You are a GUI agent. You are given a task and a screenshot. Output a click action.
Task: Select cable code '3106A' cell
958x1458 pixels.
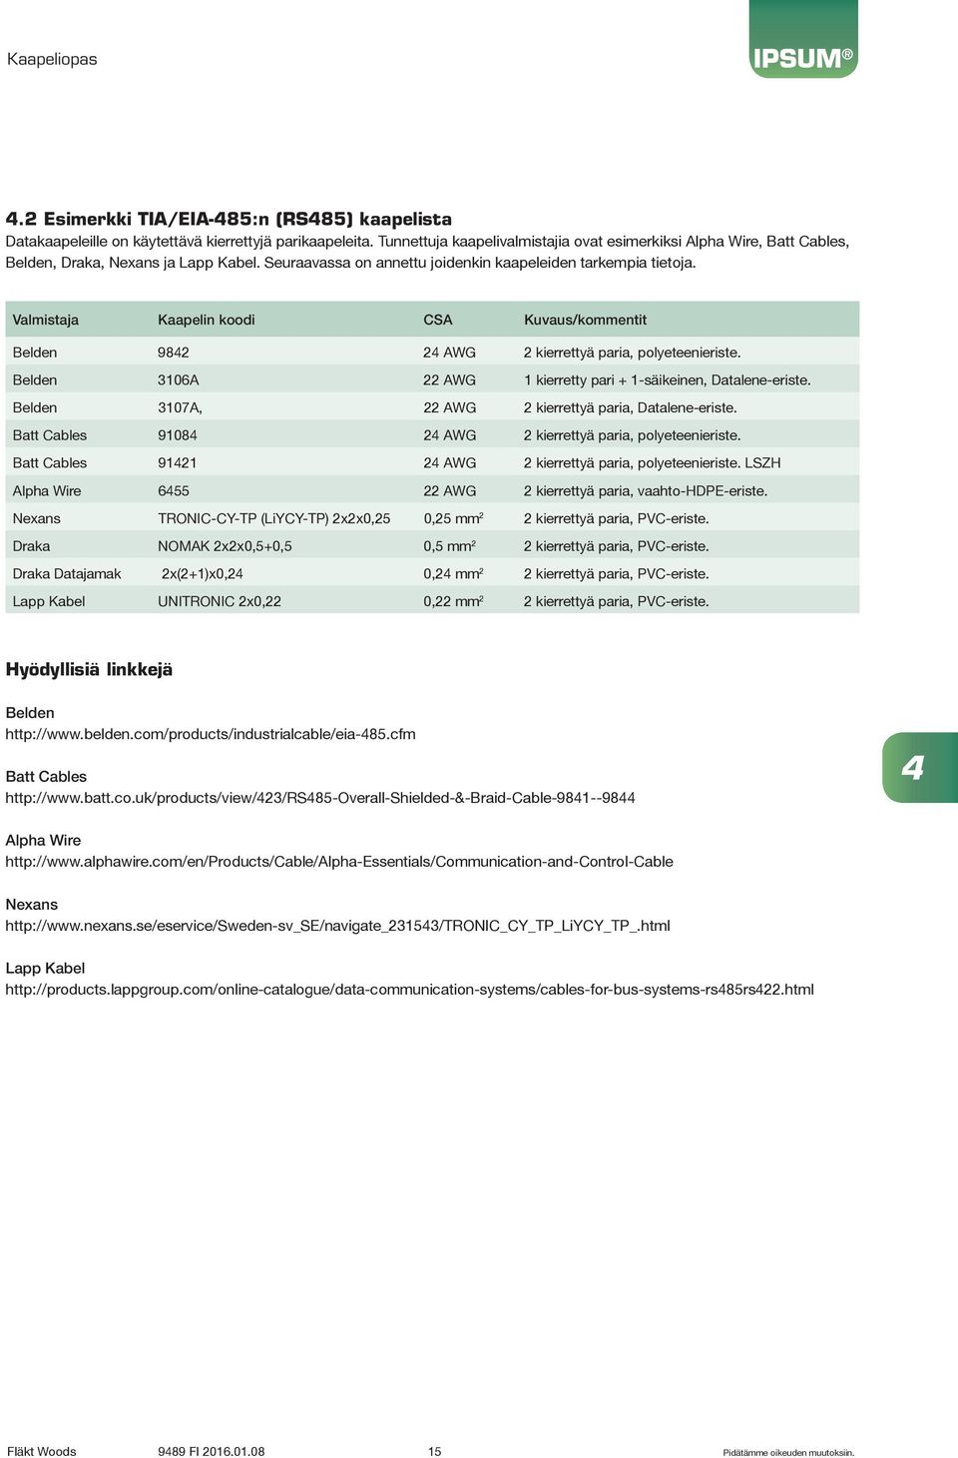tap(179, 380)
